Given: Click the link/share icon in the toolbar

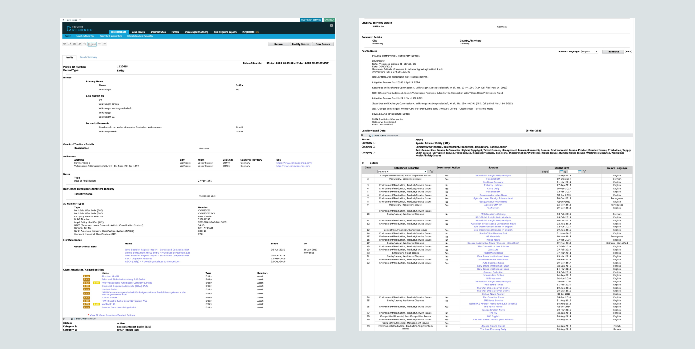Looking at the screenshot, I should pyautogui.click(x=80, y=44).
